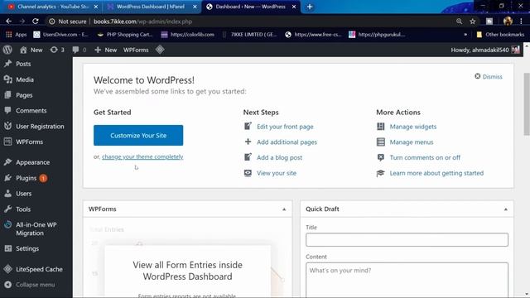The image size is (530, 298).
Task: Click Add additional pages link
Action: pyautogui.click(x=287, y=142)
